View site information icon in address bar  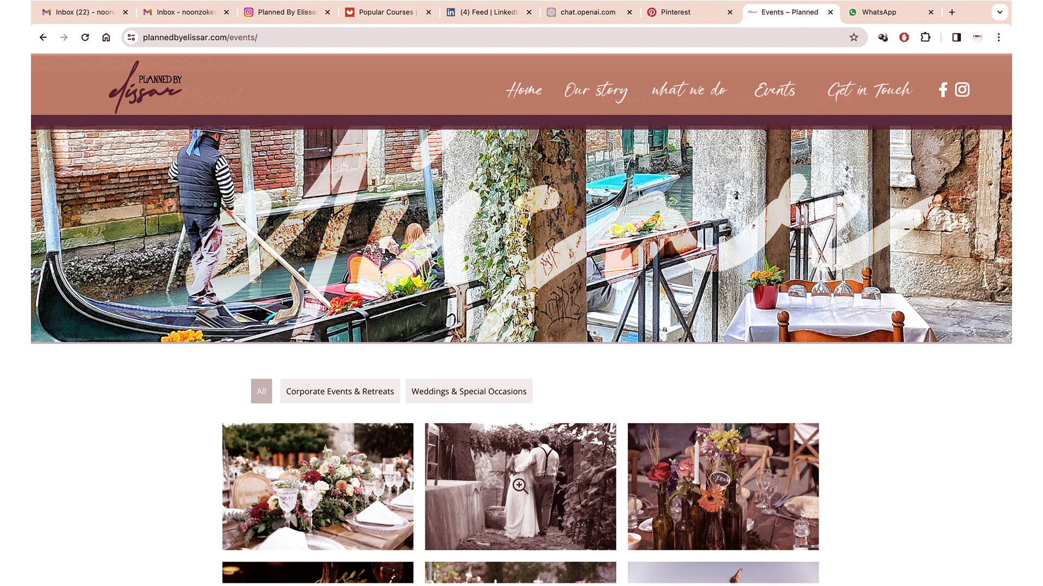131,37
